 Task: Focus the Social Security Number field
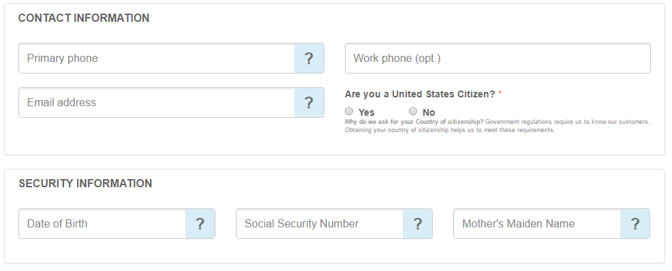(x=319, y=224)
